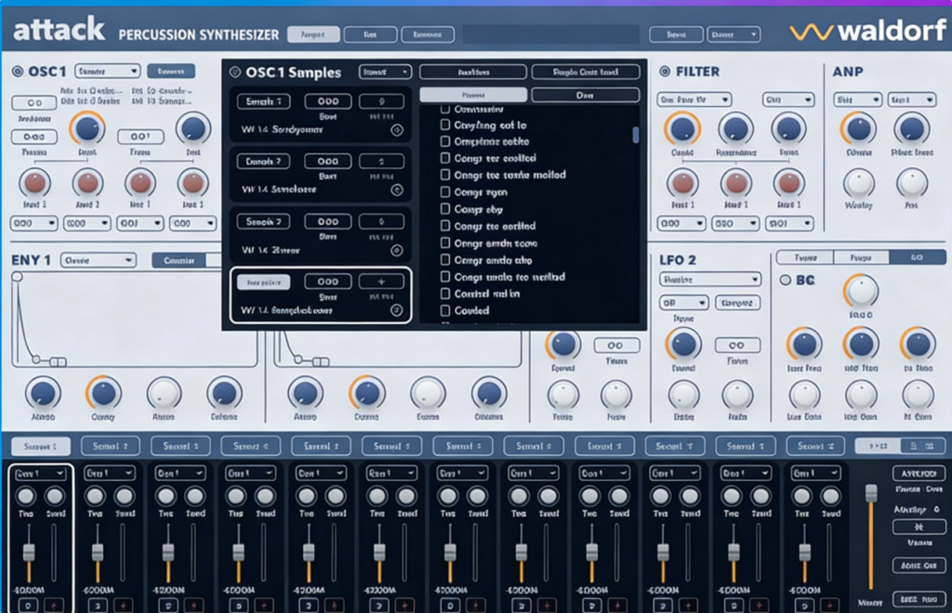Click the white knob directly beside the BC label
952x613 pixels.
click(861, 291)
